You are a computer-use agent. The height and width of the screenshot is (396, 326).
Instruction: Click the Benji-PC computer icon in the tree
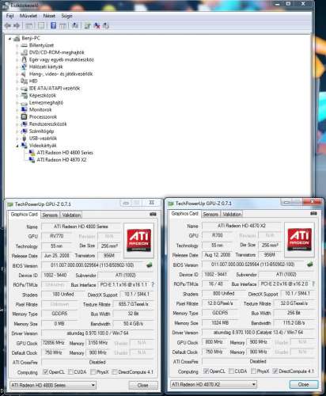pyautogui.click(x=17, y=39)
